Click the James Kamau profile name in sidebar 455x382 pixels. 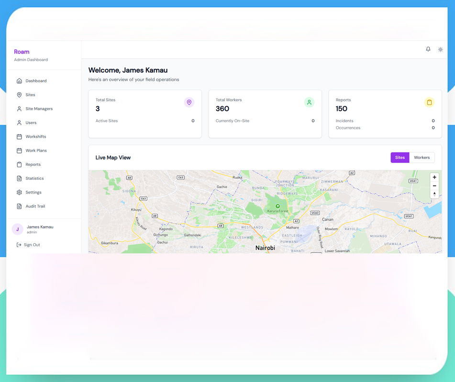pyautogui.click(x=40, y=227)
